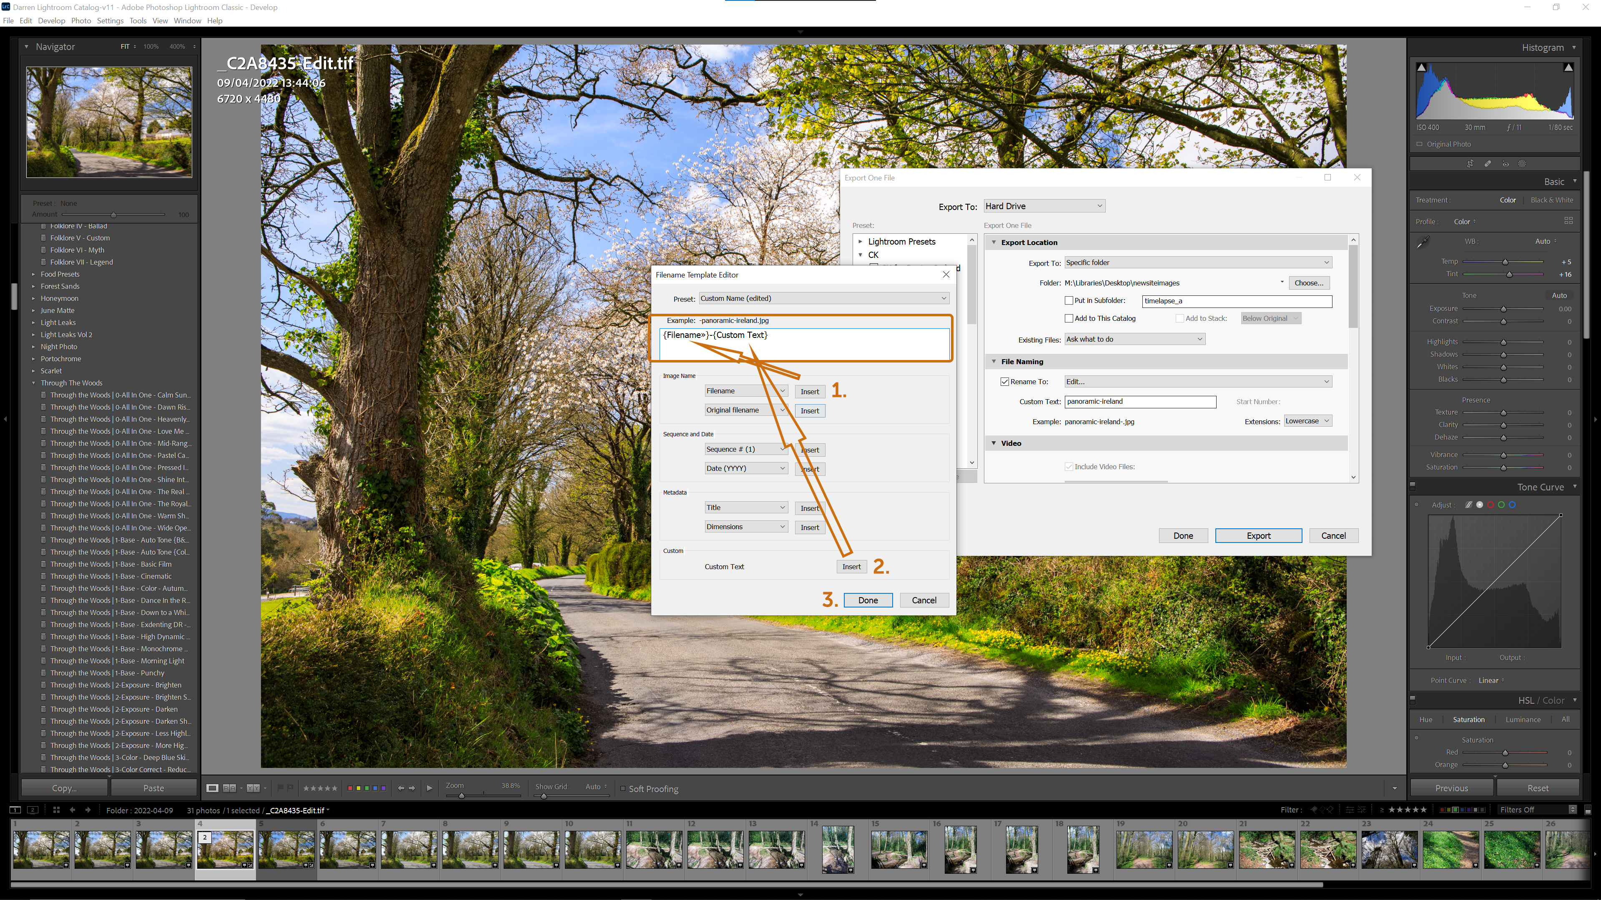Toggle the Soft Proofing checkbox

(x=623, y=789)
